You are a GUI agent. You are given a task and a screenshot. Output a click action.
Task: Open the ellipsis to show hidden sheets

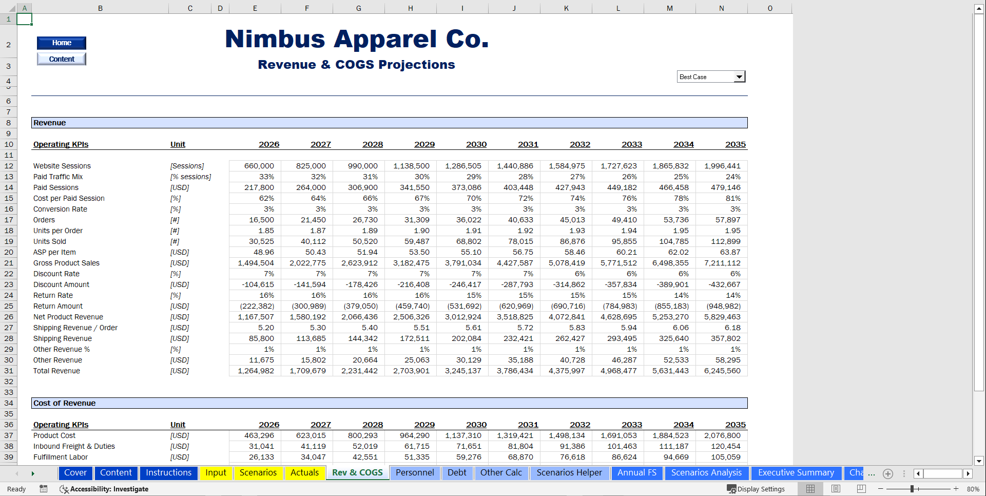872,474
